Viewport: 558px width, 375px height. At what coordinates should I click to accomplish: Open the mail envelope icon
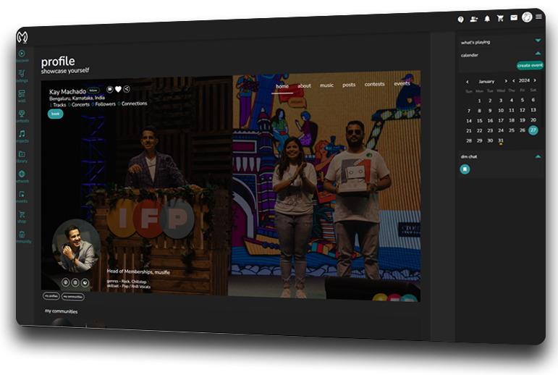[x=514, y=17]
